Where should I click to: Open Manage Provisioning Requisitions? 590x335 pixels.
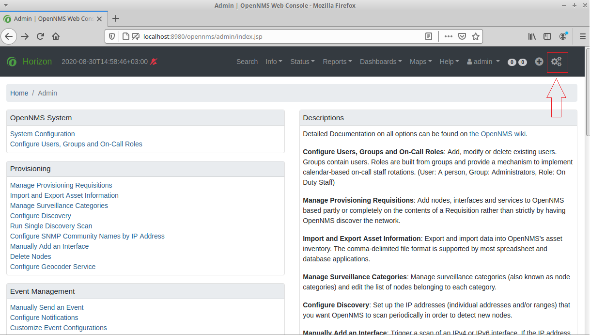coord(61,185)
